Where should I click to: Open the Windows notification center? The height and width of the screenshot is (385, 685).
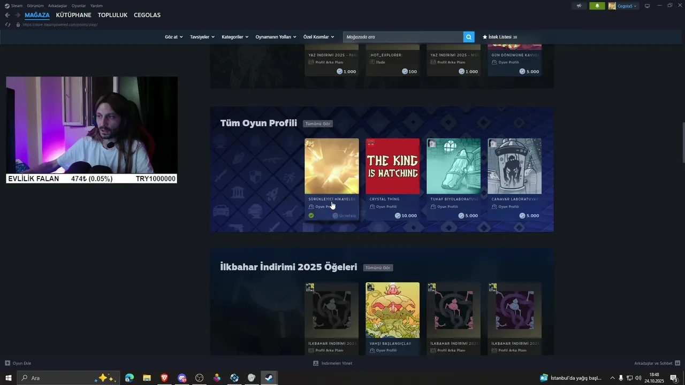click(674, 378)
